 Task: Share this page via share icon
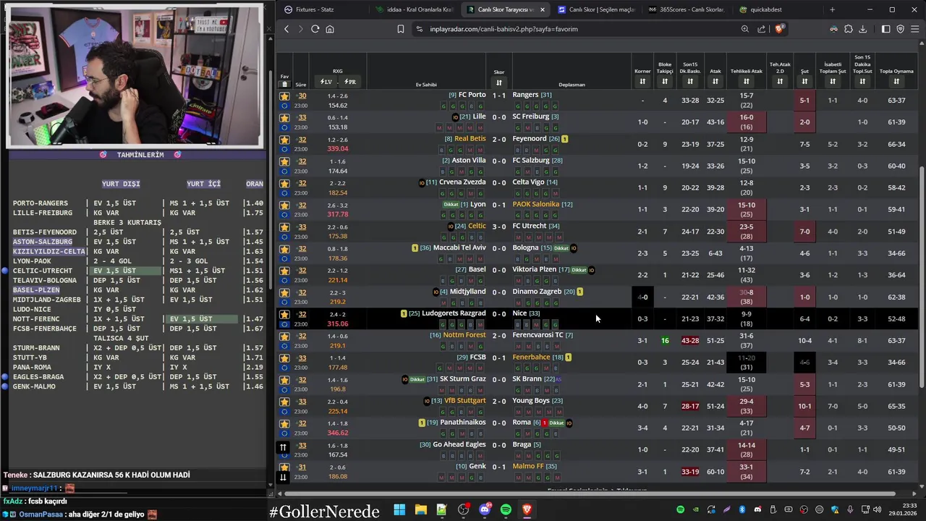click(761, 29)
